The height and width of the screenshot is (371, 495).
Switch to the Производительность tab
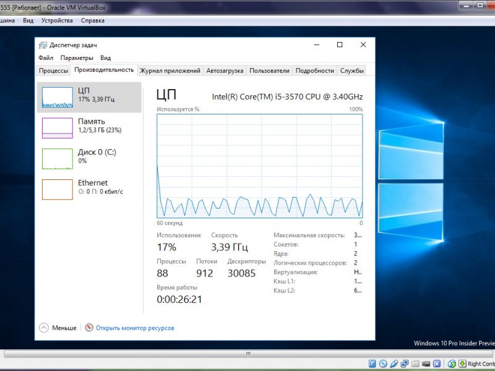tap(104, 70)
